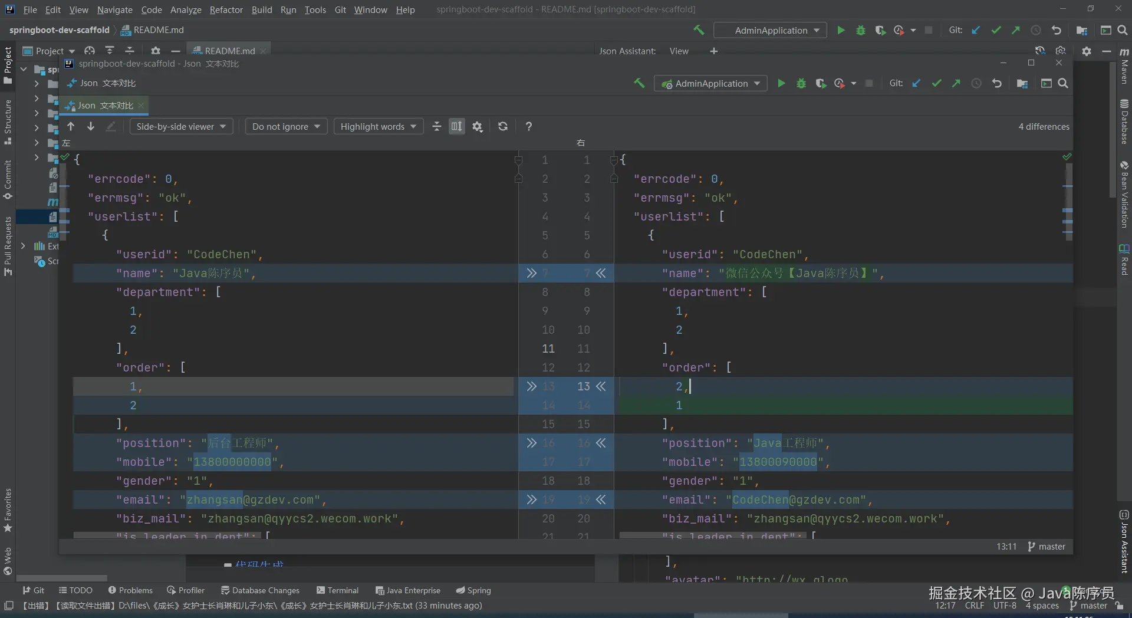
Task: Refresh the diff comparison
Action: (x=503, y=126)
